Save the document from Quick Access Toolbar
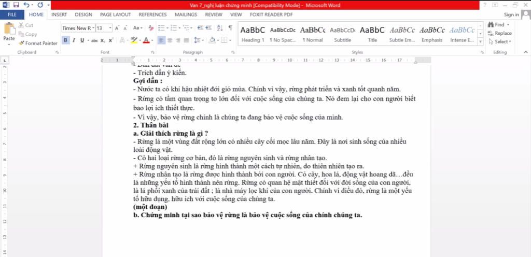This screenshot has width=531, height=257. click(x=16, y=5)
